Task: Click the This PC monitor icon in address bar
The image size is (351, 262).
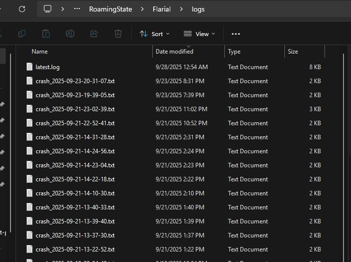Action: tap(48, 9)
